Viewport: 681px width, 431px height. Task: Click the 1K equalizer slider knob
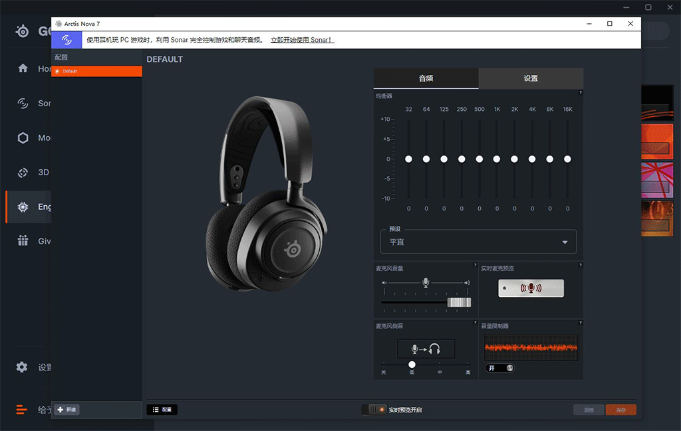pyautogui.click(x=497, y=159)
